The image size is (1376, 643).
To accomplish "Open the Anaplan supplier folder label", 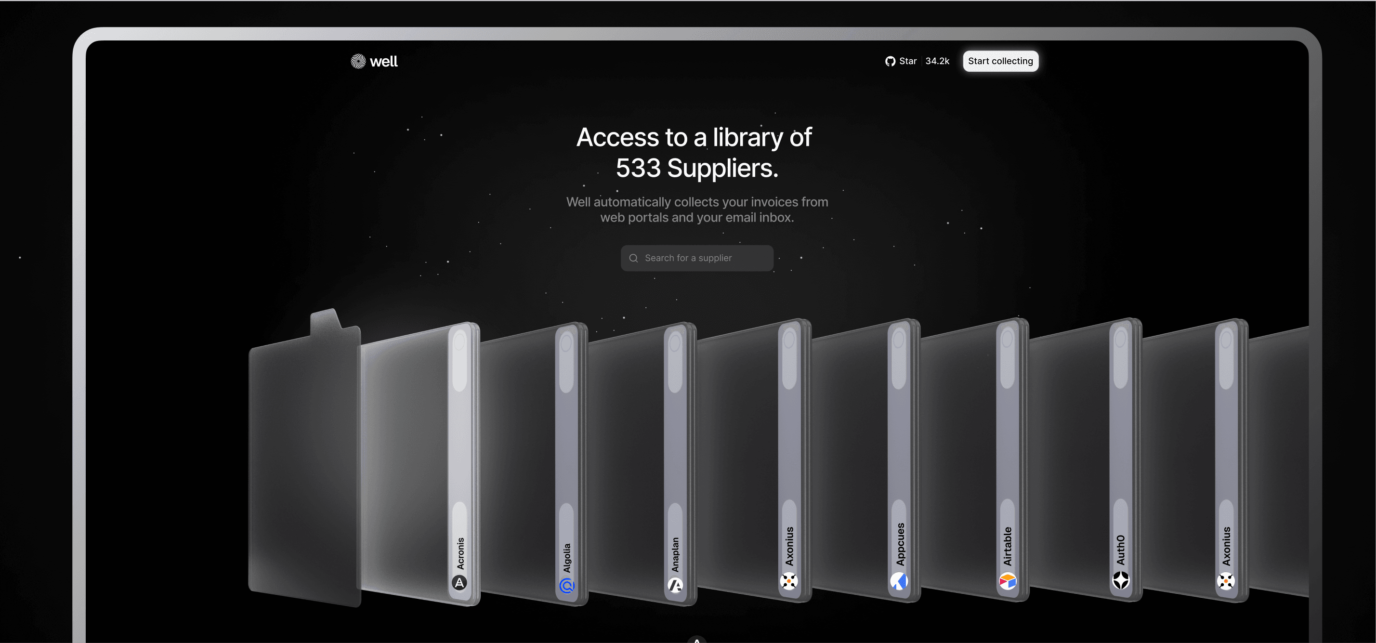I will tap(675, 555).
